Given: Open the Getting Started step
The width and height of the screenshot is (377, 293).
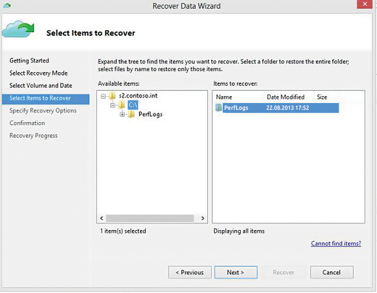Looking at the screenshot, I should [x=30, y=60].
